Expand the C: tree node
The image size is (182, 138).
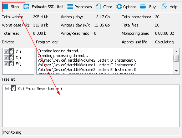7,89
